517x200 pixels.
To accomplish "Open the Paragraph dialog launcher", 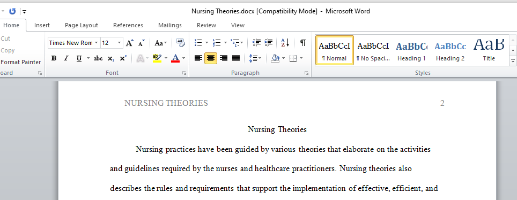I will coord(306,73).
